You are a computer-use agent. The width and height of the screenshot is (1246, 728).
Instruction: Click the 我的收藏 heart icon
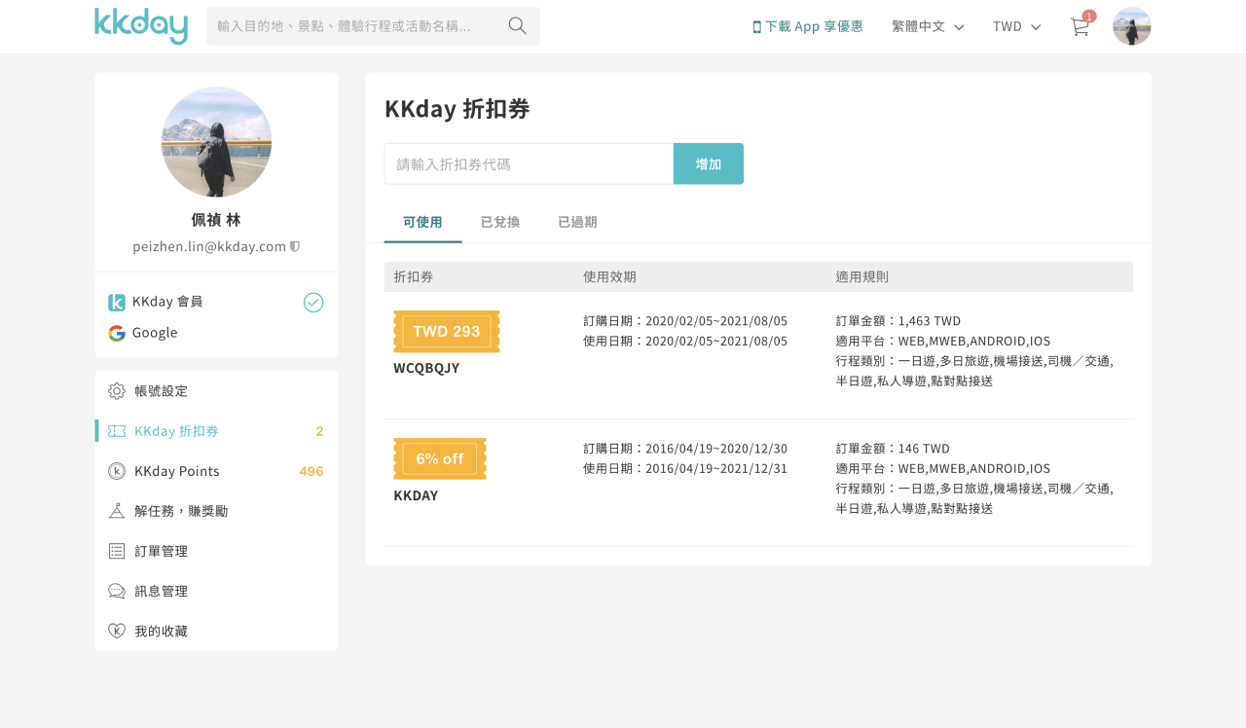coord(117,631)
